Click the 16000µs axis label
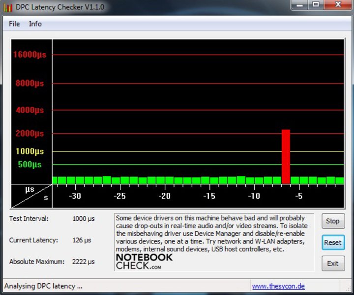 click(x=29, y=55)
